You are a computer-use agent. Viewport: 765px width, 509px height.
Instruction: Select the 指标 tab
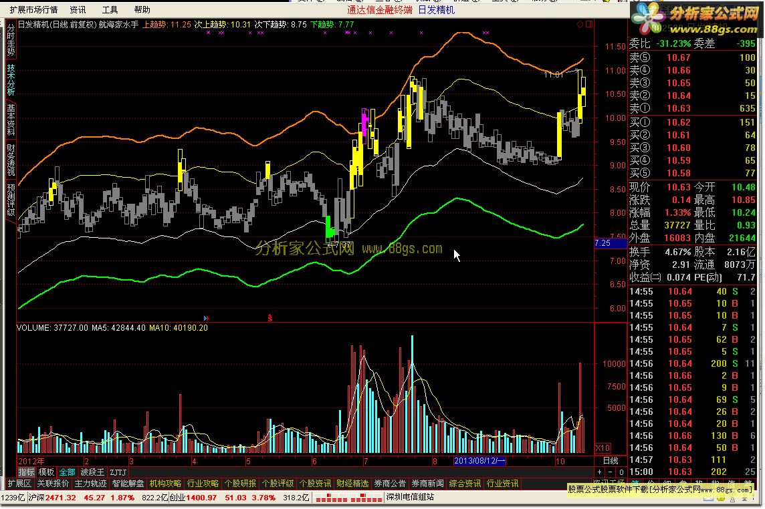pyautogui.click(x=26, y=472)
